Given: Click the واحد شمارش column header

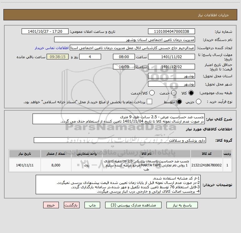Looking at the screenshot, I should coord(87,154).
